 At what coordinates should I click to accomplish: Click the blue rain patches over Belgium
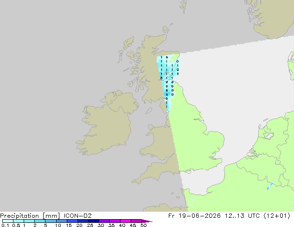[x=270, y=185]
